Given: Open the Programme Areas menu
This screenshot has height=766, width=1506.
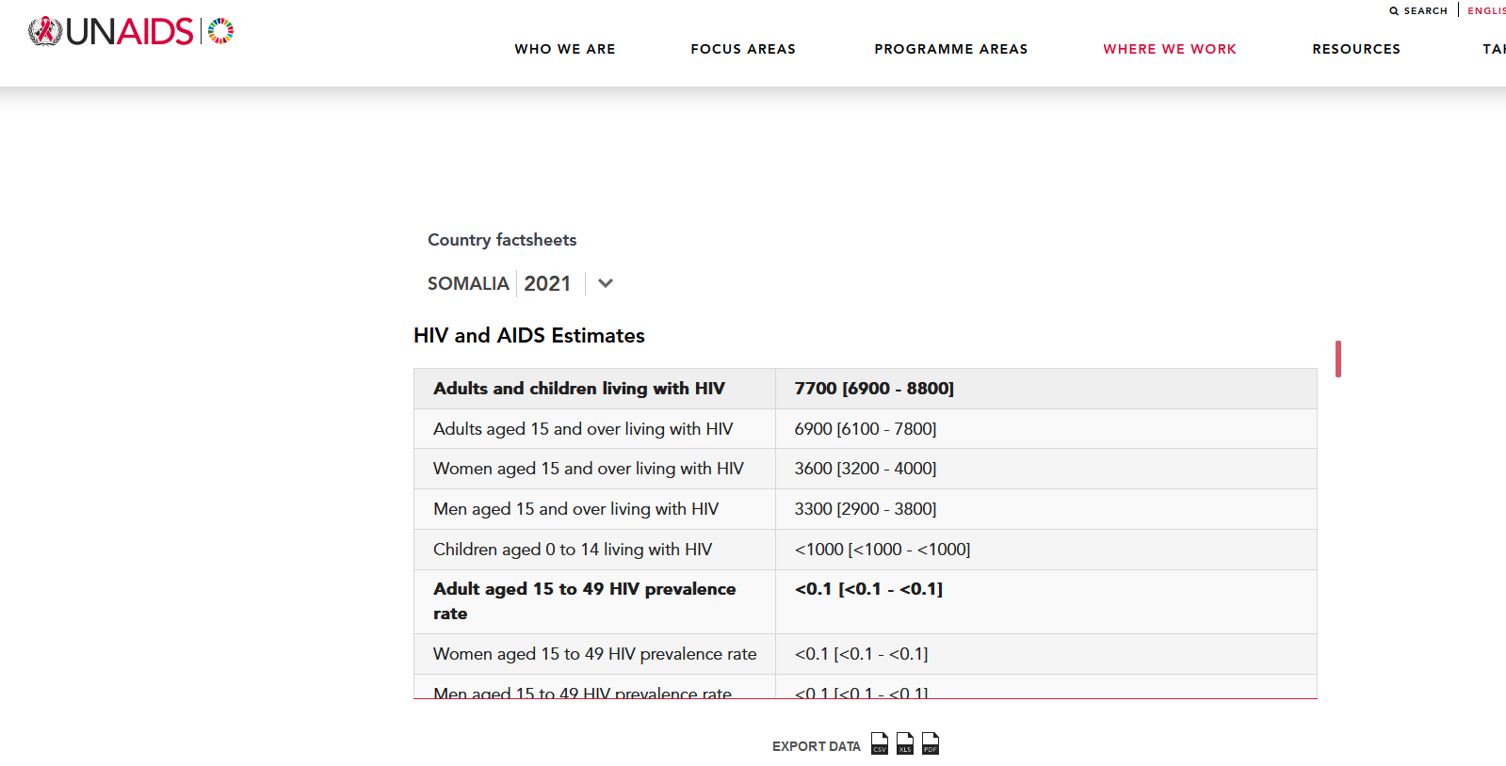Looking at the screenshot, I should tap(950, 49).
